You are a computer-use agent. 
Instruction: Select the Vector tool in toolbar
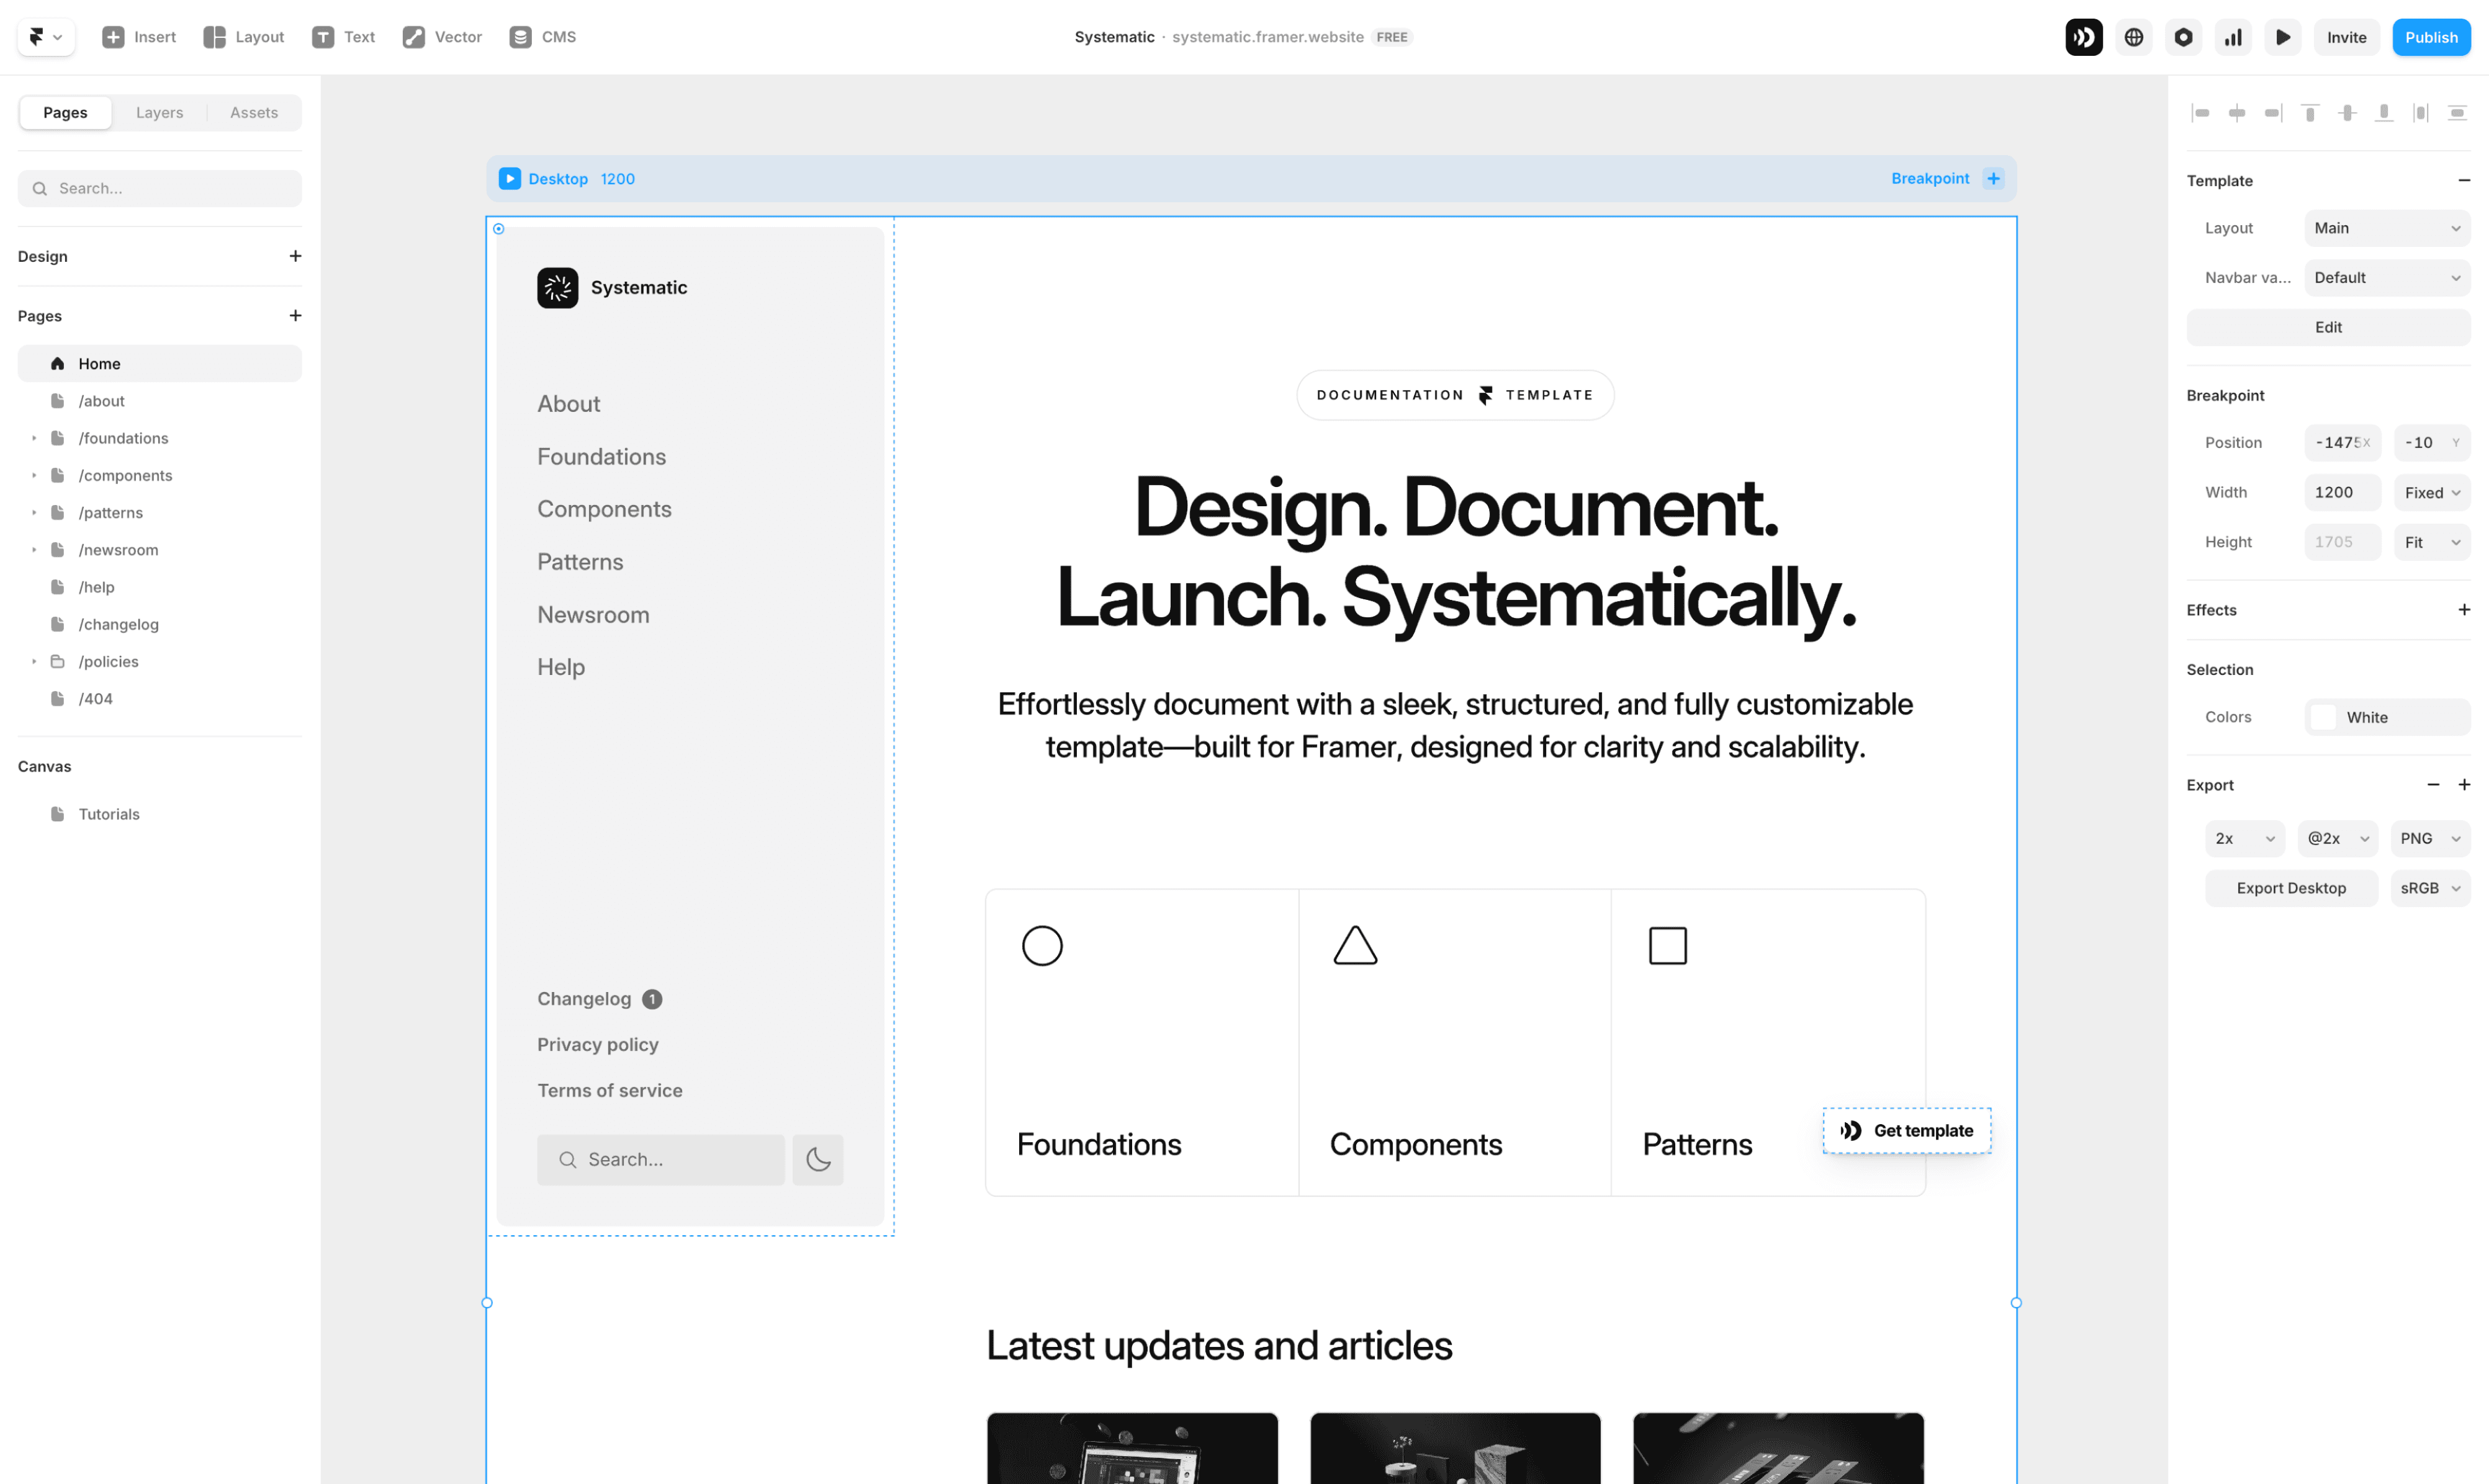442,37
